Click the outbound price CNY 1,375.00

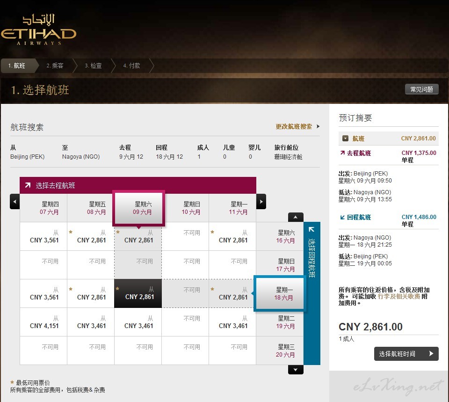419,153
